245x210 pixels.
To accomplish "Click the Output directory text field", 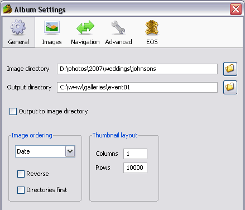I will point(137,87).
